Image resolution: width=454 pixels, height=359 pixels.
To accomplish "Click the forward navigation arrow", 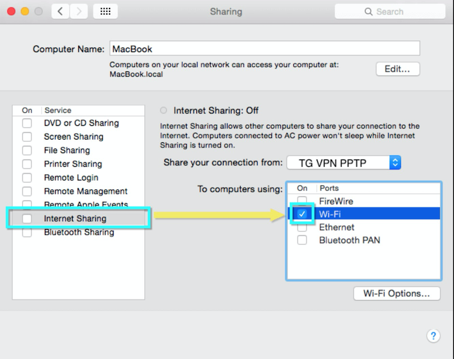I will pyautogui.click(x=78, y=11).
